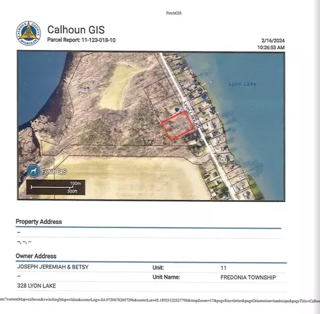Click the FetchGIS dog icon on map
This screenshot has height=314, width=320.
click(33, 171)
